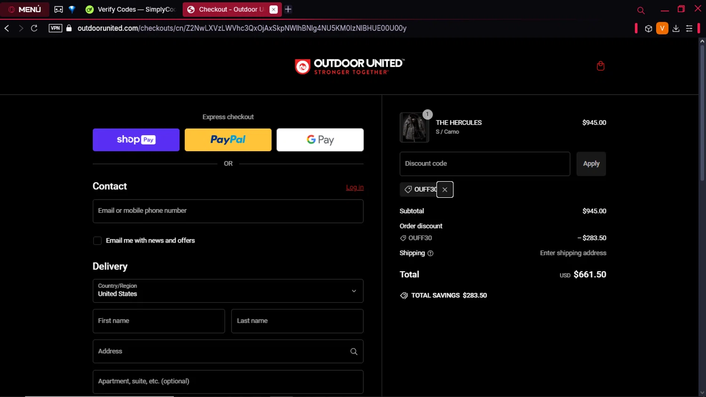Screen dimensions: 706x397
Task: Pay with Shop Pay express checkout
Action: [136, 140]
